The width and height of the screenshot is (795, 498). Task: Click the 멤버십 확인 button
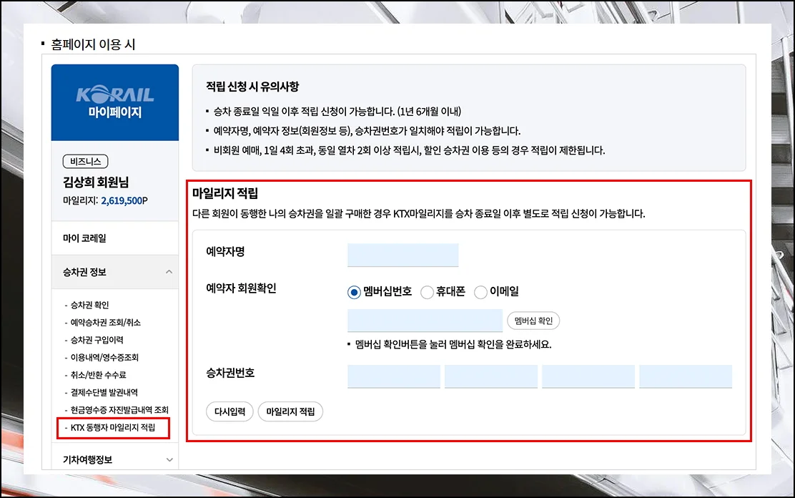(x=533, y=321)
